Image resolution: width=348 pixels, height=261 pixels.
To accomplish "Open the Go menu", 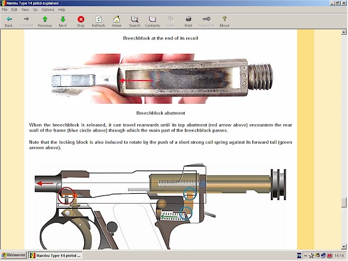I will point(35,9).
